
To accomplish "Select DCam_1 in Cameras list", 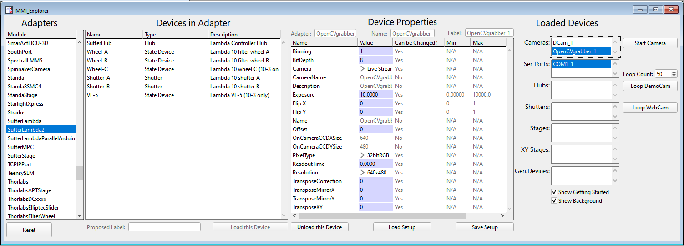I will pyautogui.click(x=562, y=43).
